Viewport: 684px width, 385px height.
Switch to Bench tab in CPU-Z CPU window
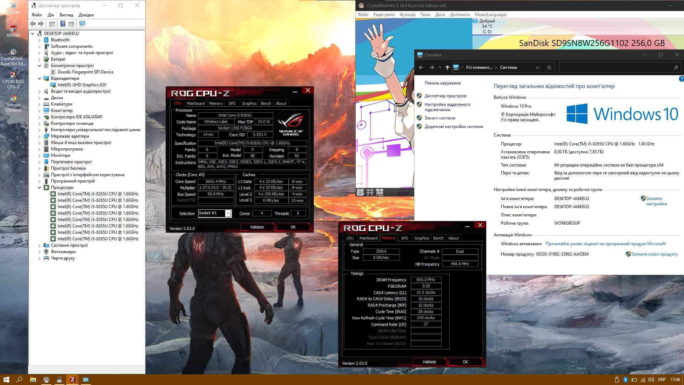click(x=266, y=103)
